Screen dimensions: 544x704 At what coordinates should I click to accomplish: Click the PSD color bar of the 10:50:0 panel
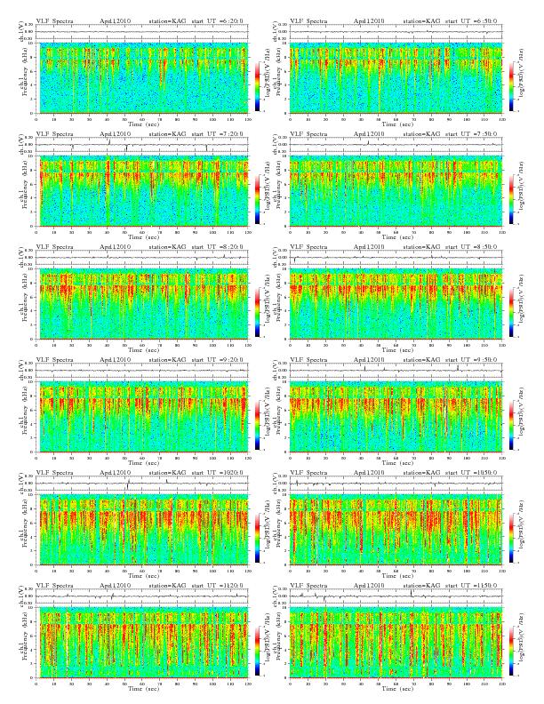[x=512, y=538]
